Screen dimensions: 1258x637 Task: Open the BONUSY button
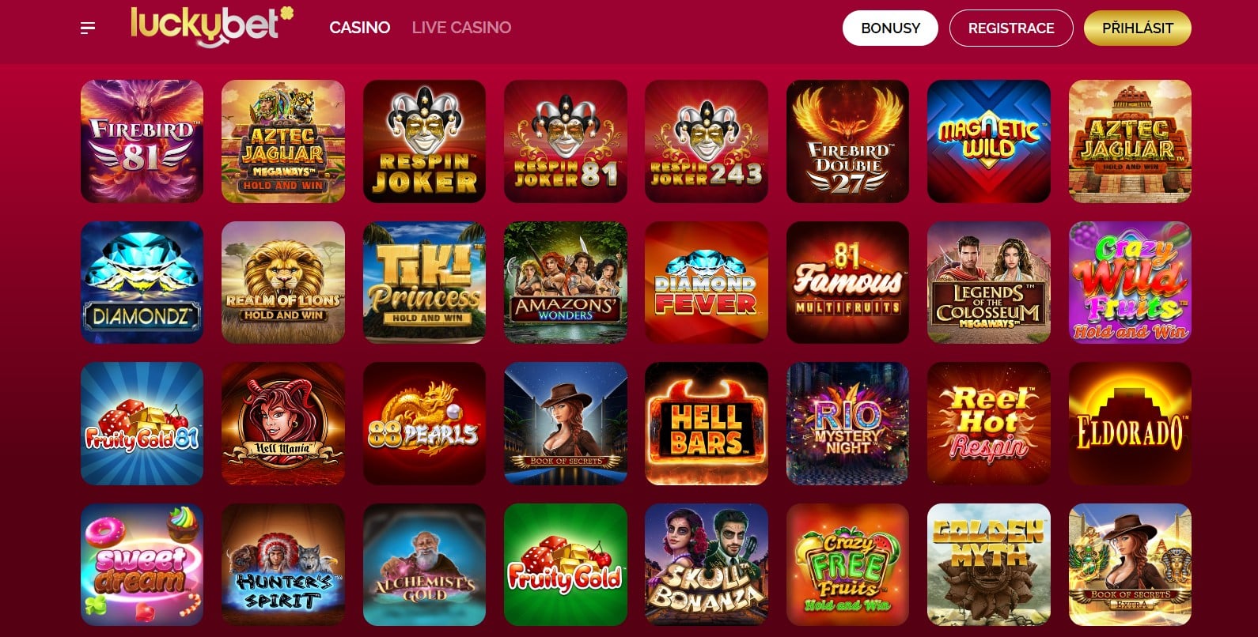(x=890, y=28)
